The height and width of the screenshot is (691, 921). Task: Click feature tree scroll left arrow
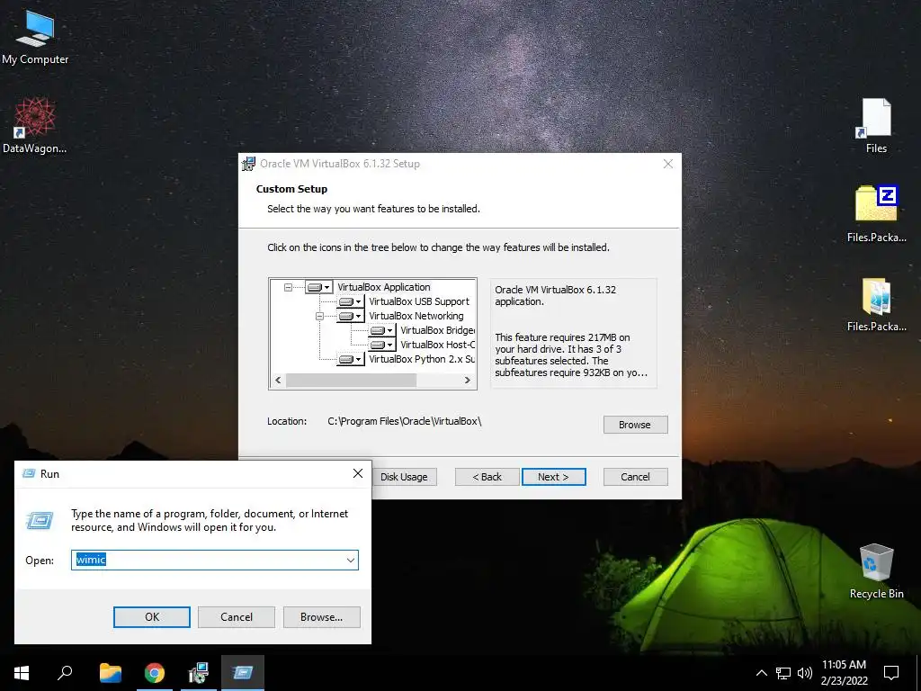click(278, 381)
